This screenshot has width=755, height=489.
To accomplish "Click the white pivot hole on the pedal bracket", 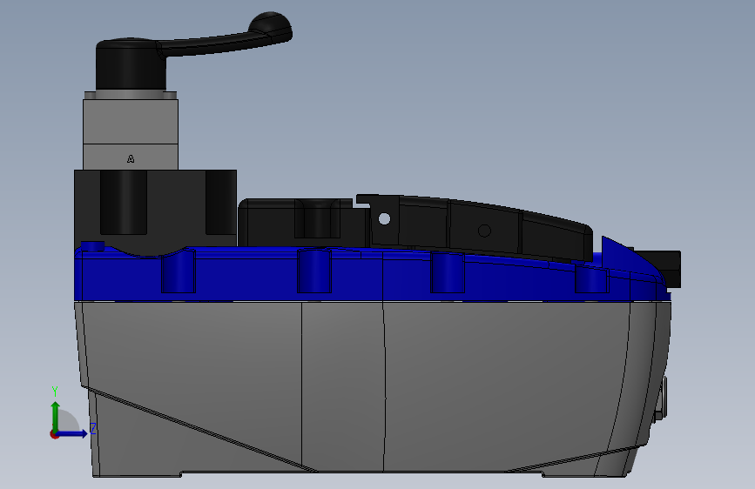I will click(x=384, y=219).
